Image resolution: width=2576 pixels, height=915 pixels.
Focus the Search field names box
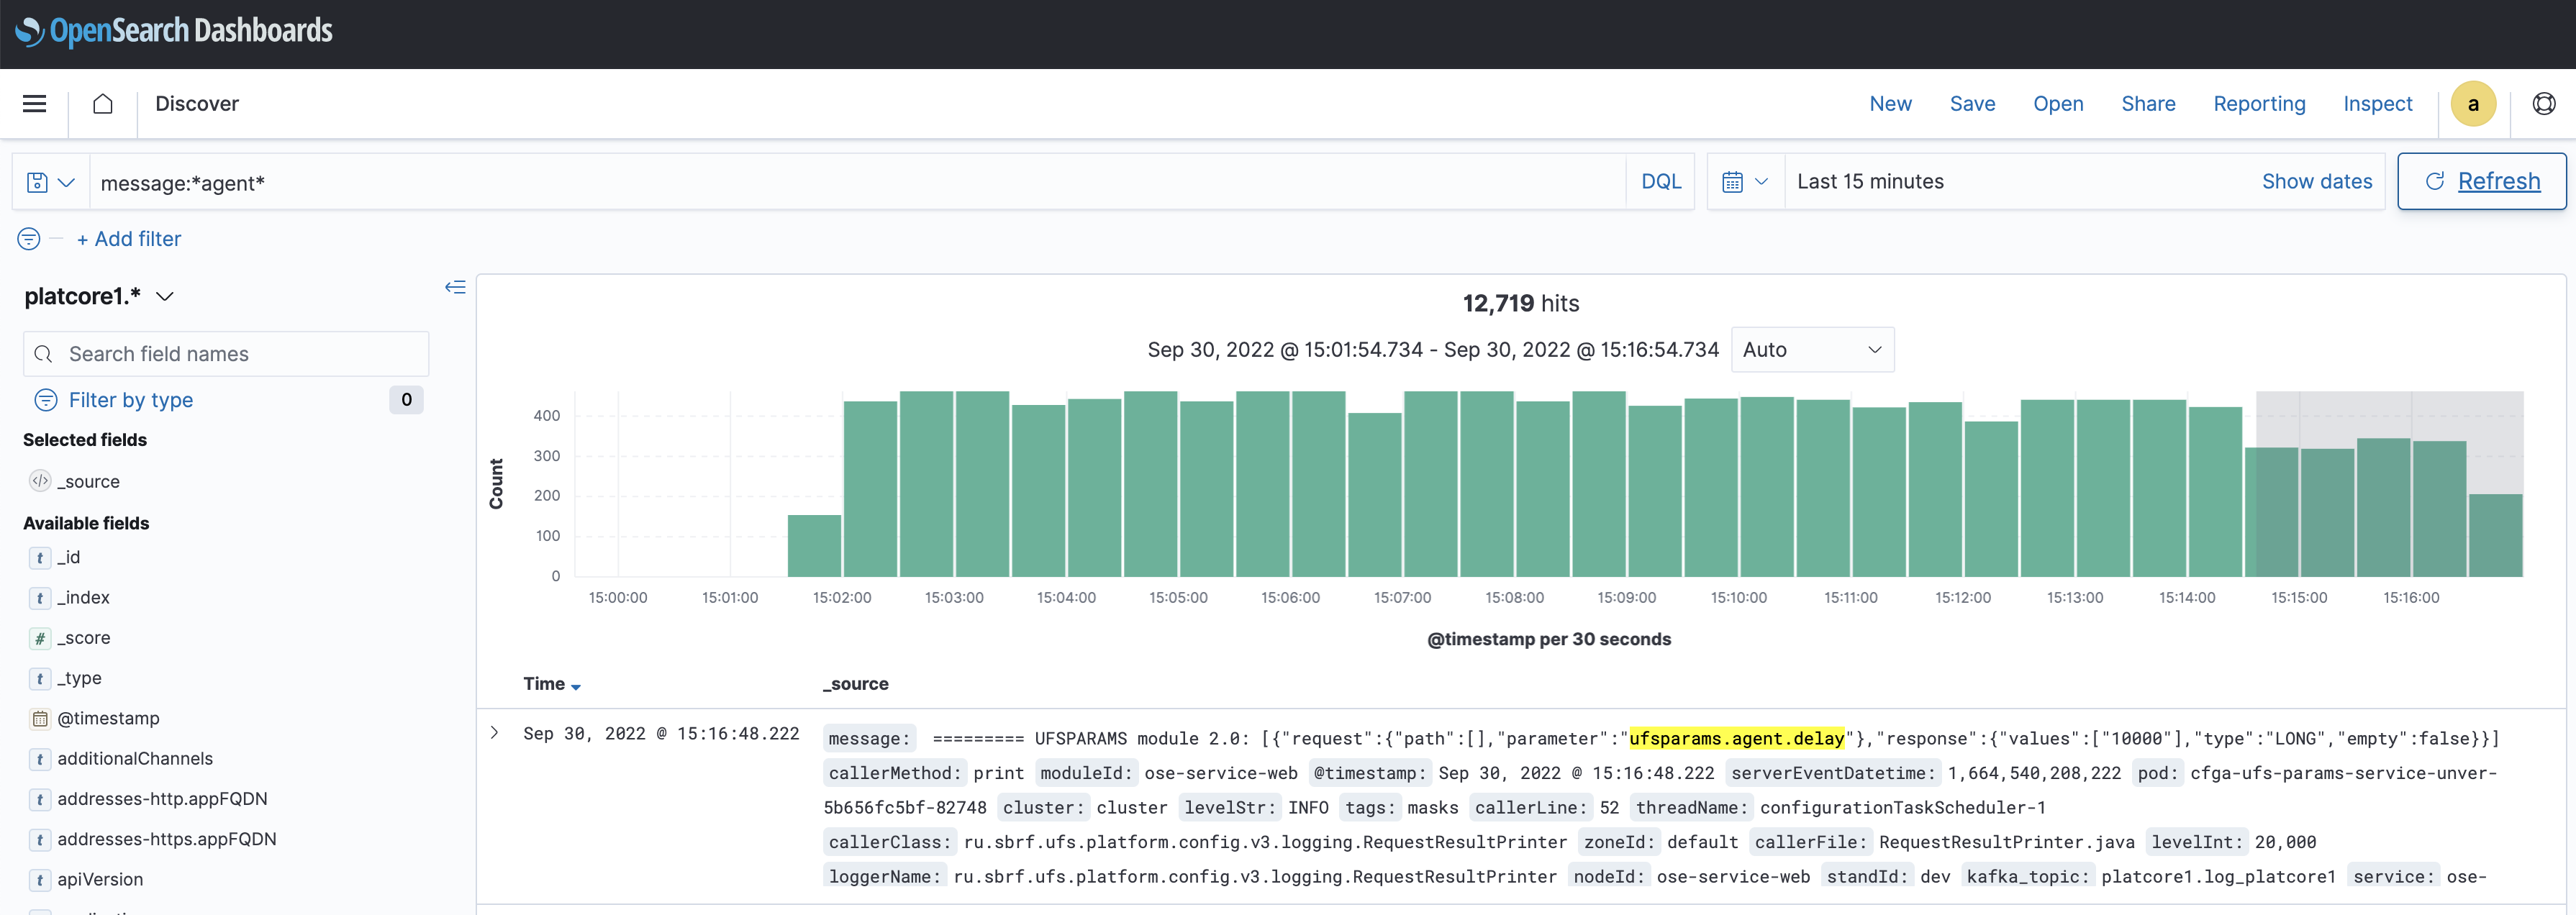[226, 354]
